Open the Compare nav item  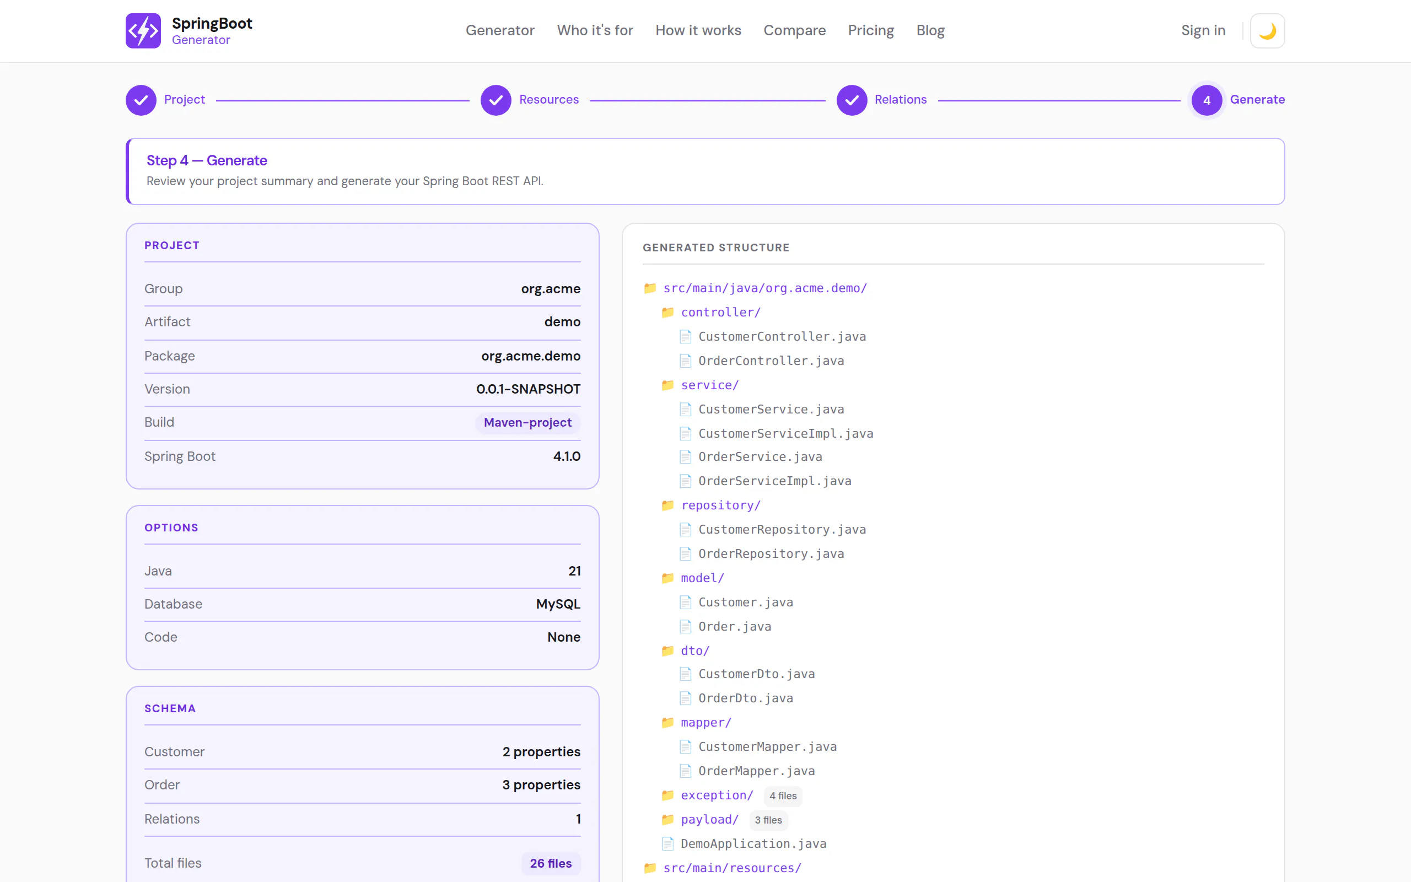click(794, 30)
